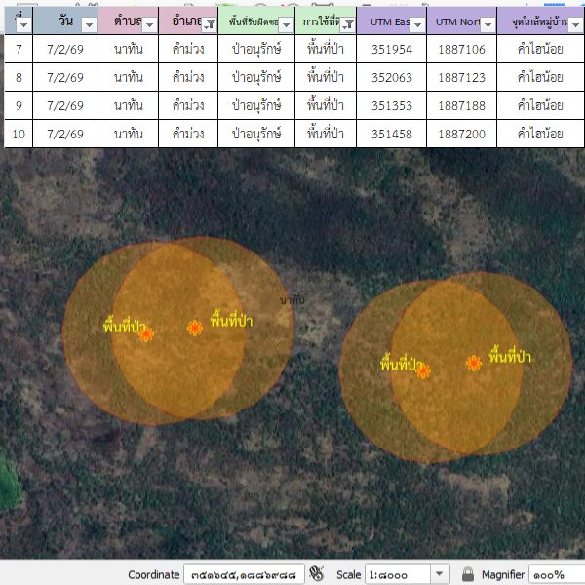Viewport: 585px width, 585px height.
Task: Select row 10 header in the table
Action: 19,134
